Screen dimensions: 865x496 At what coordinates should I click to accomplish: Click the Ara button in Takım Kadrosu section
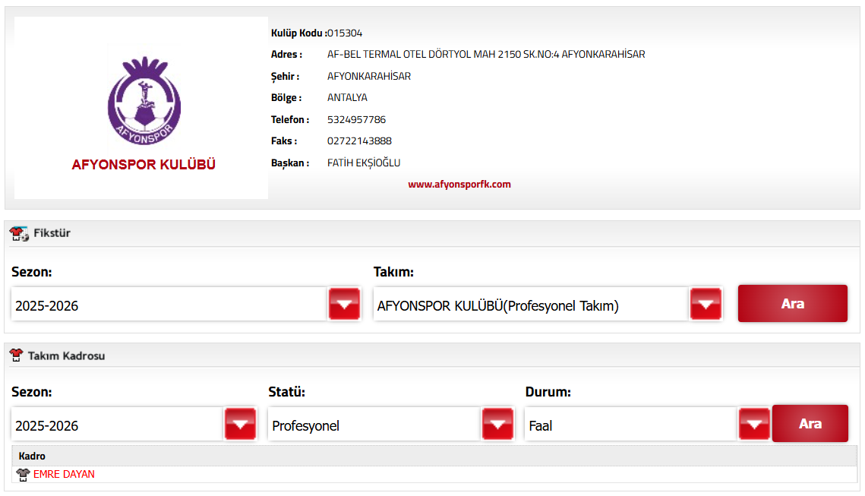click(x=810, y=424)
